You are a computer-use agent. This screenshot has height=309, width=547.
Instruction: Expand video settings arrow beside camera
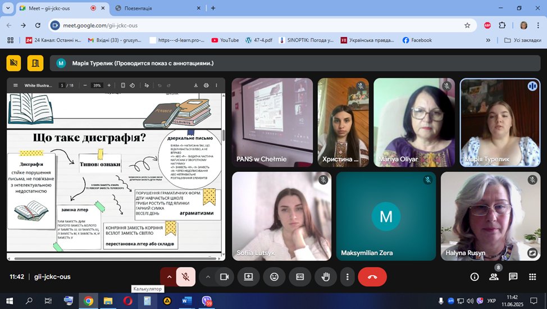[208, 276]
